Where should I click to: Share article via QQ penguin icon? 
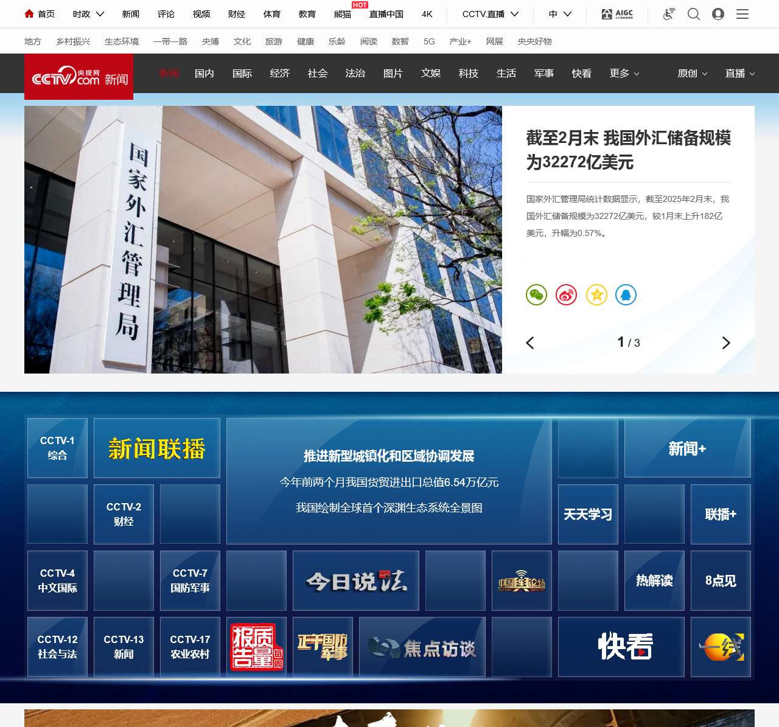click(x=626, y=295)
